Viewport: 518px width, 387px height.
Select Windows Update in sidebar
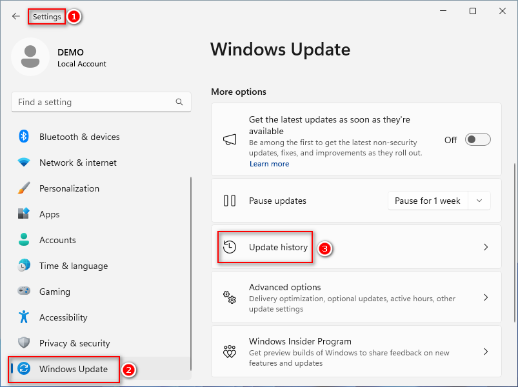pos(101,368)
